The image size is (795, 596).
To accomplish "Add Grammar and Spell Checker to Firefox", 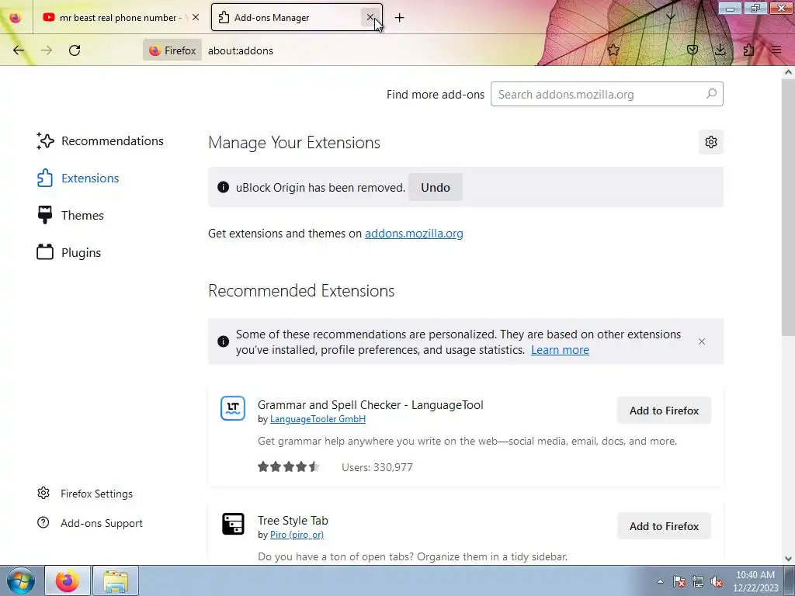I will pyautogui.click(x=665, y=411).
